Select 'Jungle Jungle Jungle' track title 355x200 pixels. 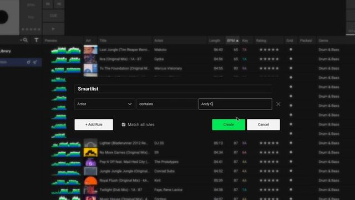[x=124, y=171]
